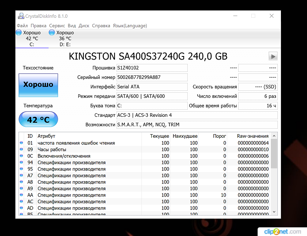This screenshot has width=307, height=236.
Task: Click the Текущее column header
Action: click(156, 136)
